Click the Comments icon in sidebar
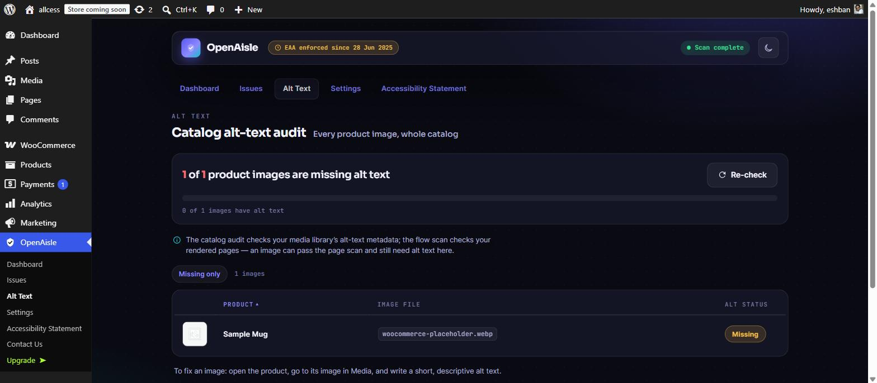 10,119
